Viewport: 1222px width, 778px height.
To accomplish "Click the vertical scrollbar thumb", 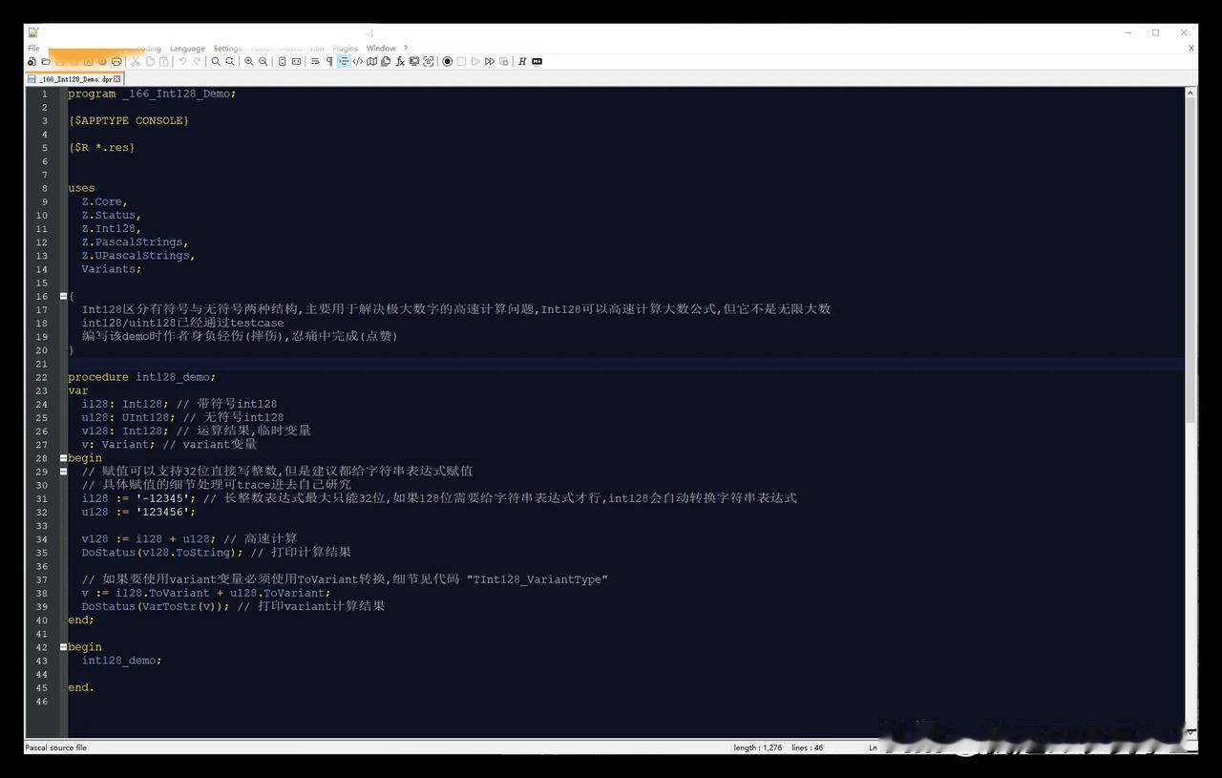I will [1190, 260].
